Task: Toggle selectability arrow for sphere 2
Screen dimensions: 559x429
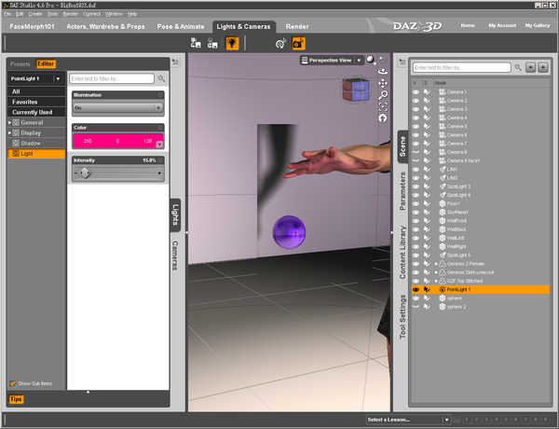Action: pyautogui.click(x=427, y=307)
